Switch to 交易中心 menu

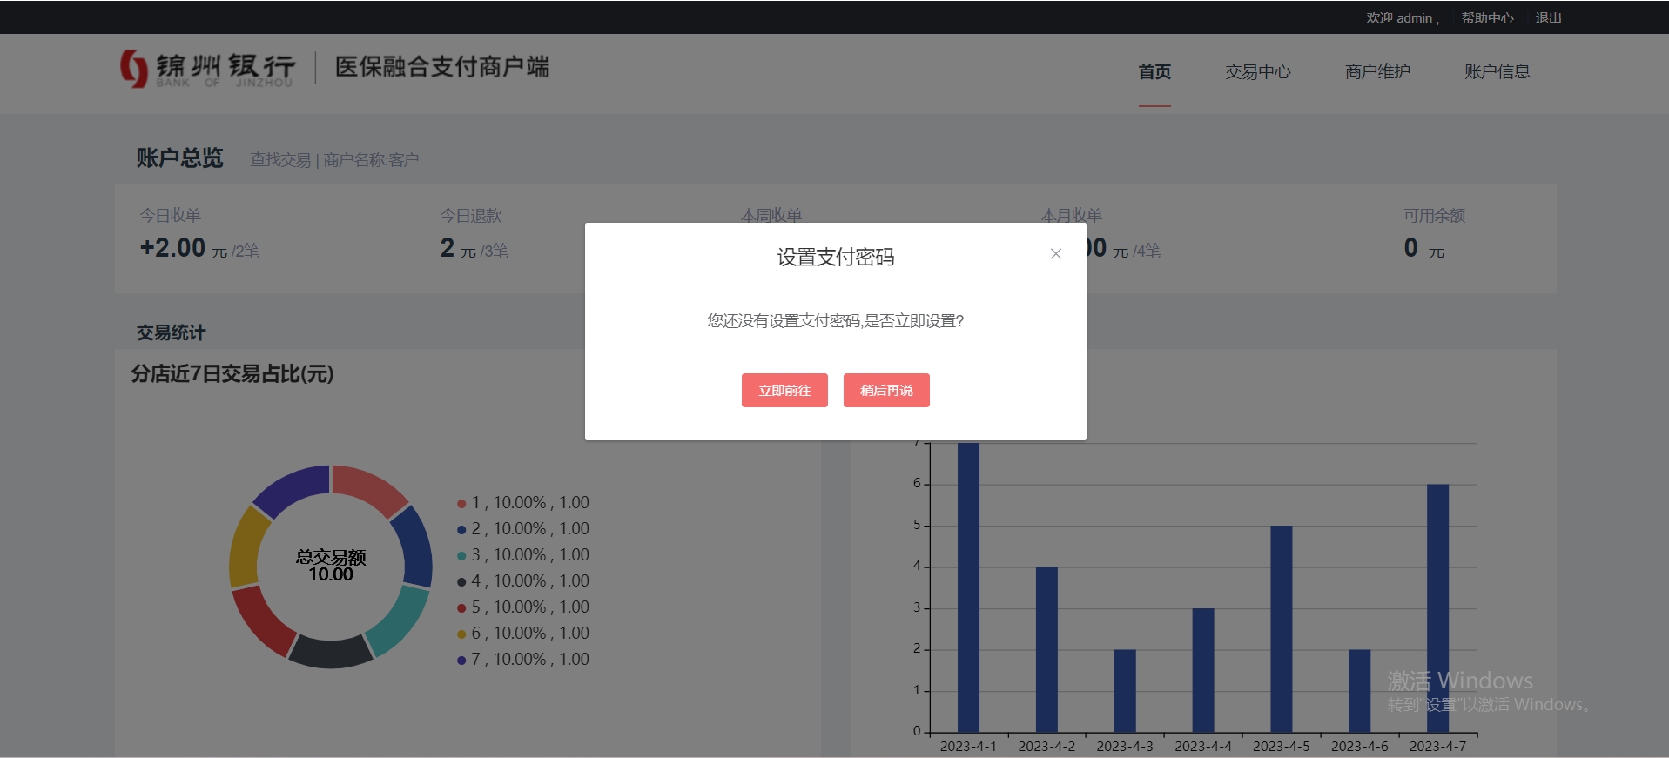(x=1258, y=71)
